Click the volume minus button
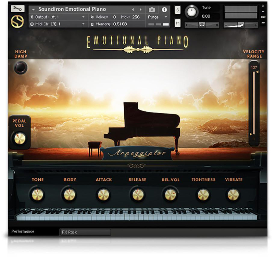274x265 pixels. pyautogui.click(x=226, y=25)
